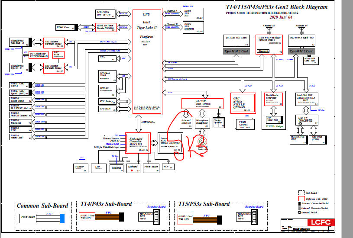Select the TPM 2.0 block
The width and height of the screenshot is (353, 238).
pos(107,91)
